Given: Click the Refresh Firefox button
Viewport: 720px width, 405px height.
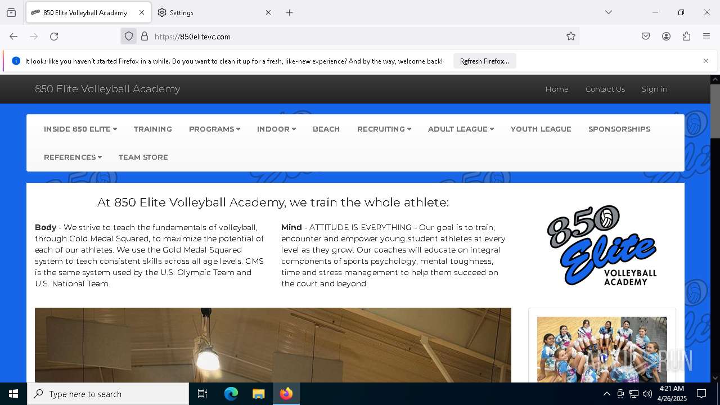Looking at the screenshot, I should [484, 61].
